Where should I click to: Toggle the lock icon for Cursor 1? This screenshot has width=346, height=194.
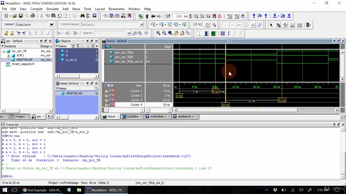[107, 91]
